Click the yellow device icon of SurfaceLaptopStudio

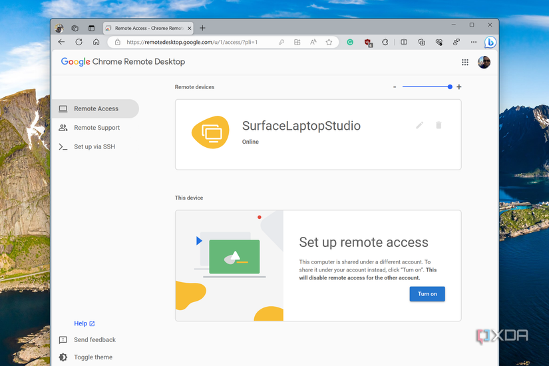click(x=210, y=132)
